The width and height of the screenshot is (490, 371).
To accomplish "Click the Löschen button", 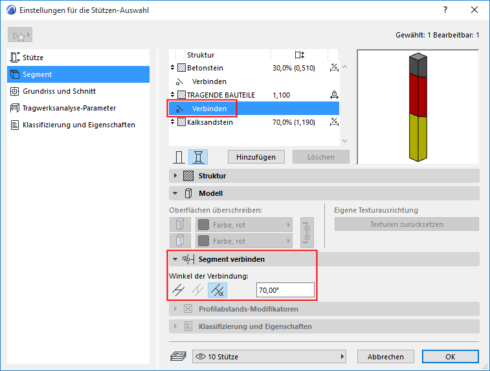I will click(321, 157).
